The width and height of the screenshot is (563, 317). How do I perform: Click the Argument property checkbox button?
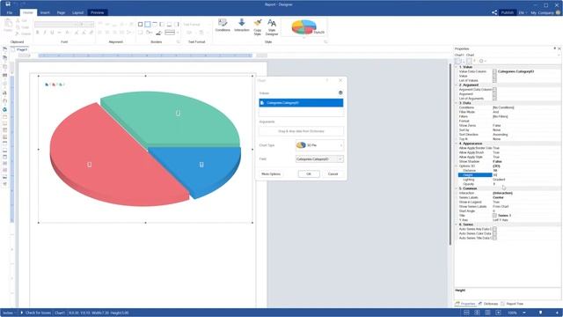[x=494, y=94]
